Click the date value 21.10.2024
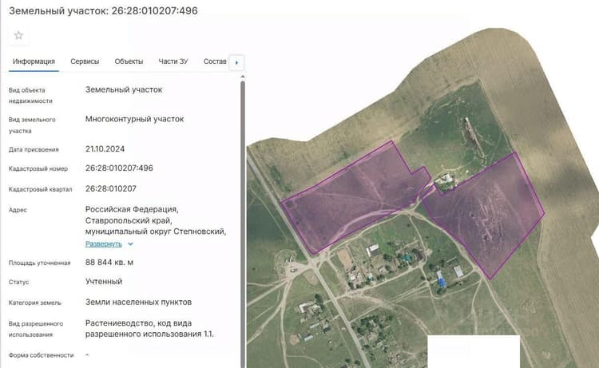This screenshot has width=599, height=368. [x=105, y=149]
